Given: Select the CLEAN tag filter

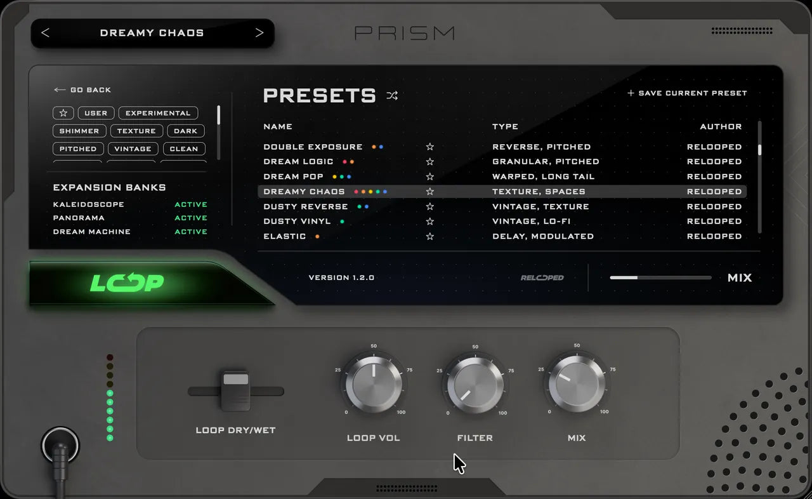Looking at the screenshot, I should pos(184,149).
